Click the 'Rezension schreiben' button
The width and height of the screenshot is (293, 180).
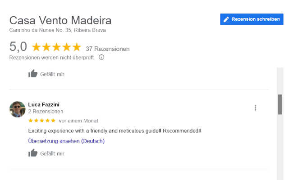pos(252,19)
